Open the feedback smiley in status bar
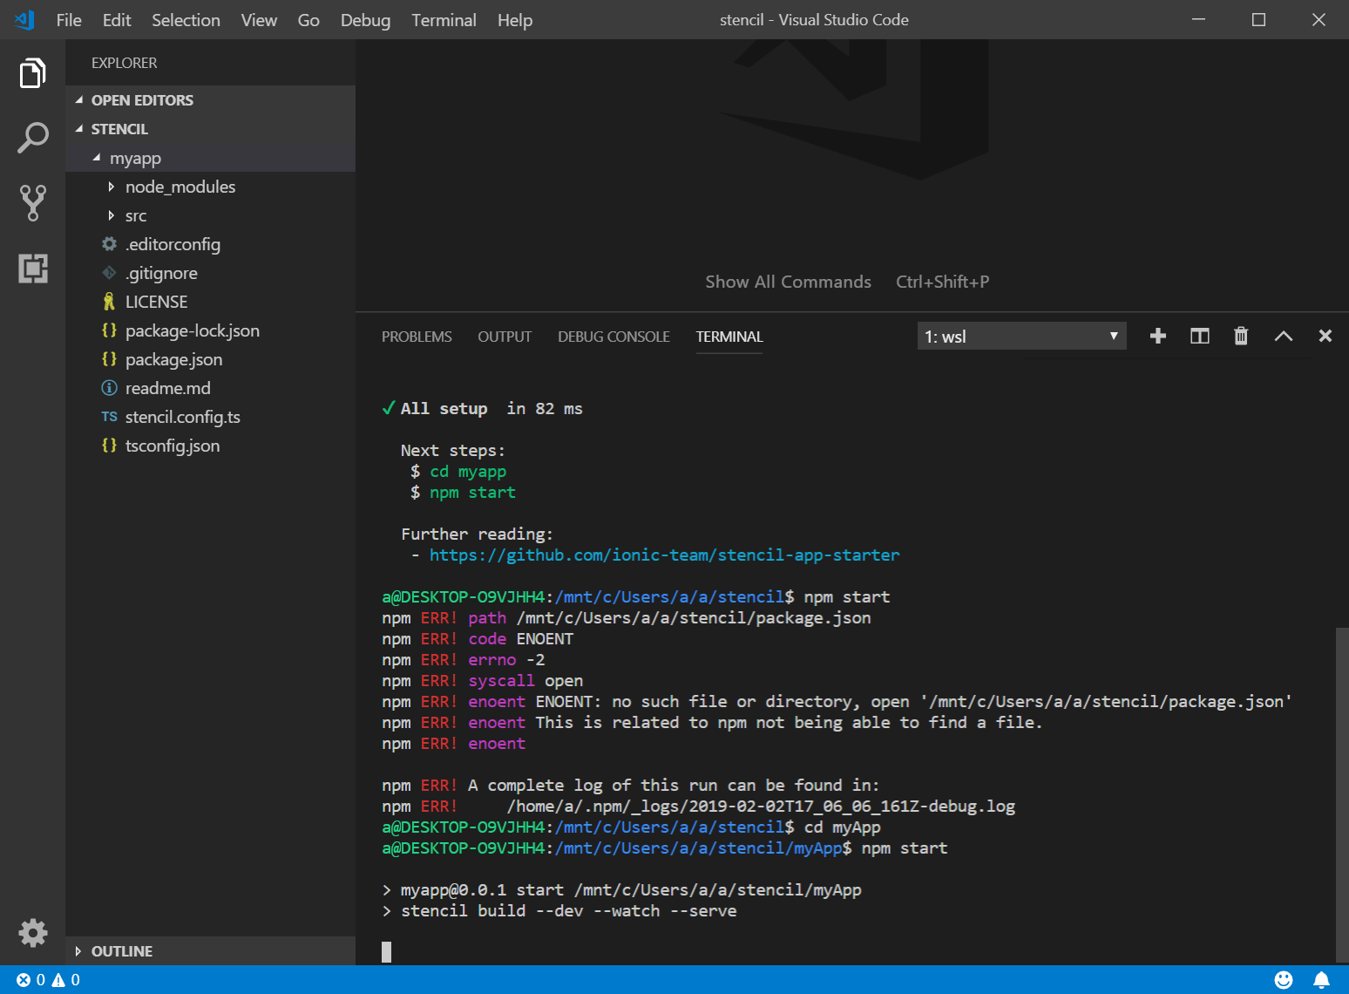 coord(1284,980)
